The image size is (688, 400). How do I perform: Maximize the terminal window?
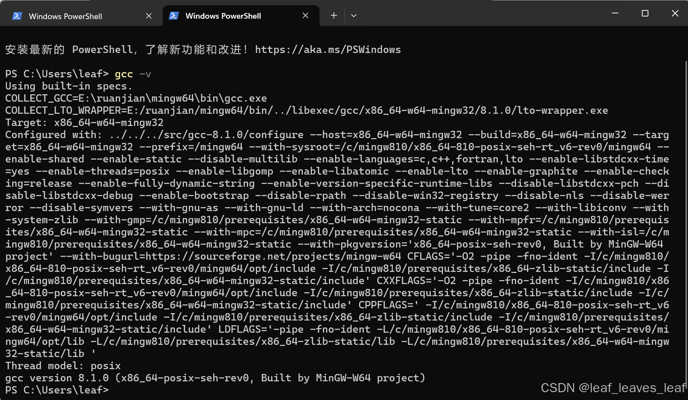point(645,13)
